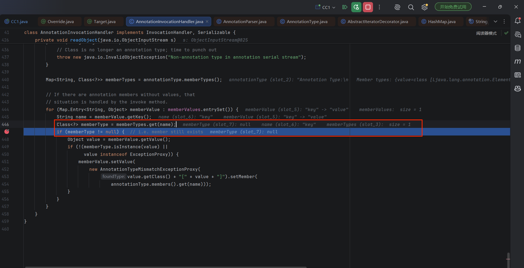Open the editor tabs options menu

pos(504,21)
